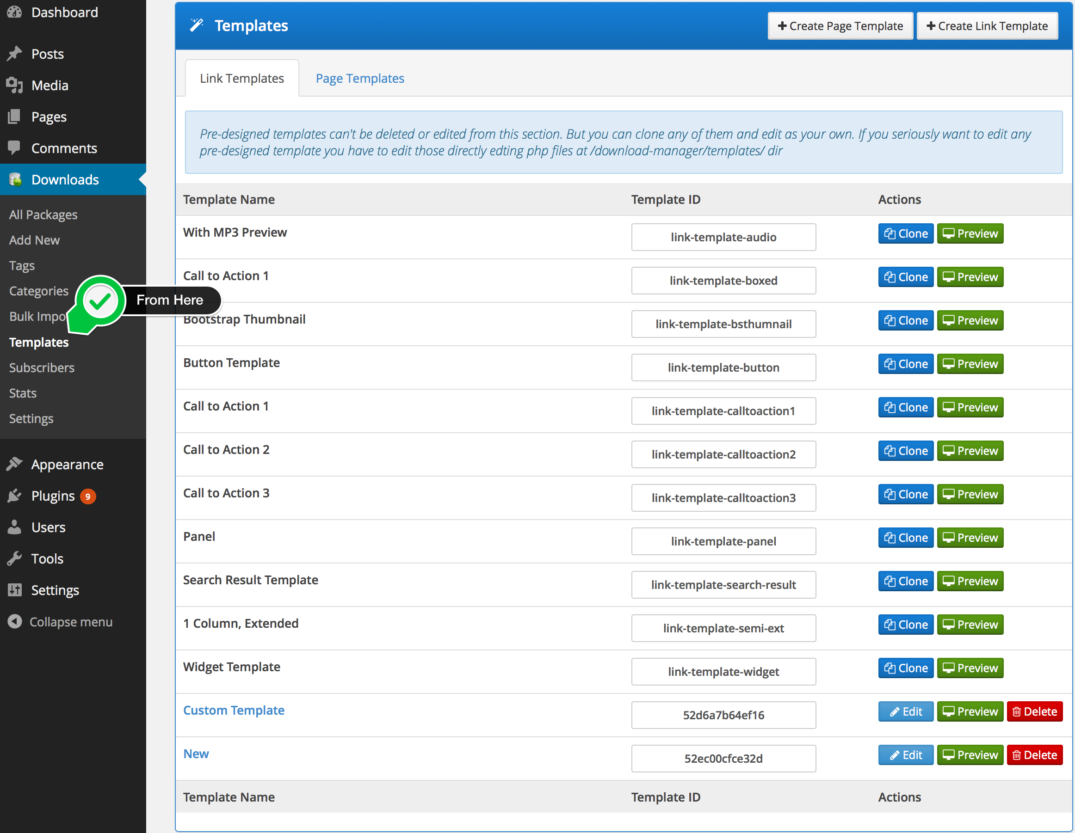Image resolution: width=1075 pixels, height=833 pixels.
Task: Click the New template hyperlink
Action: tap(195, 753)
